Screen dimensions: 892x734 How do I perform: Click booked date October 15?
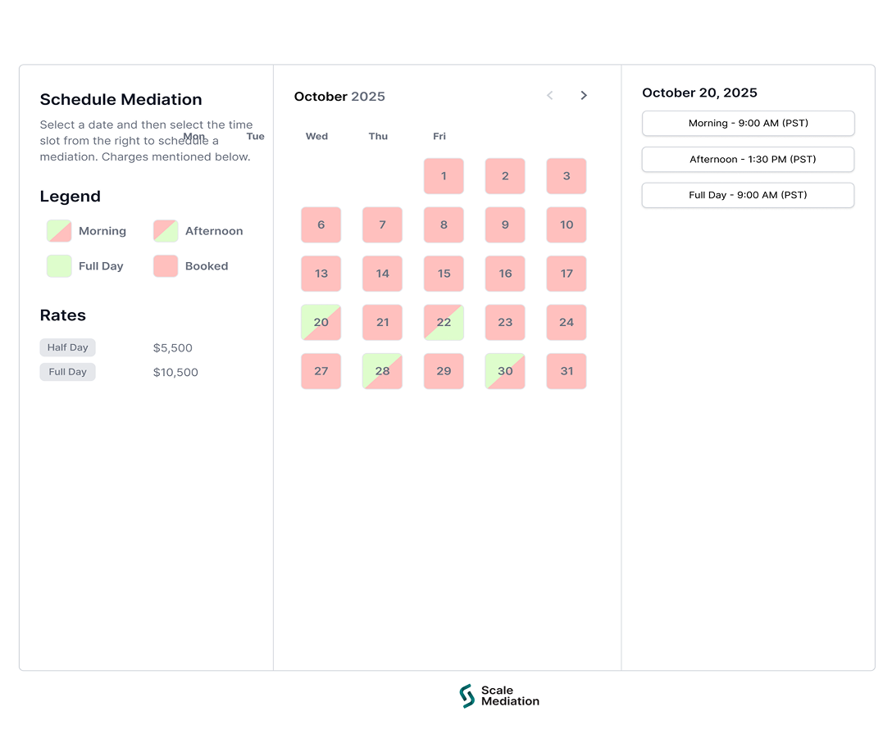[444, 274]
